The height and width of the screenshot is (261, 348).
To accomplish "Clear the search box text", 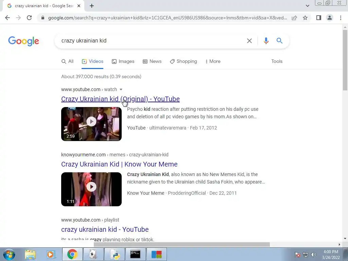I will click(249, 41).
